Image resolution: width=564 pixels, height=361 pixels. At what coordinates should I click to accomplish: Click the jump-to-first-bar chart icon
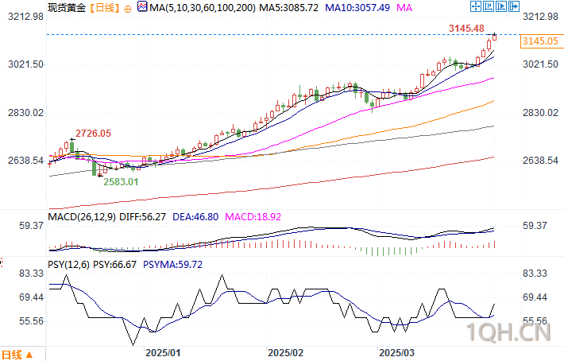click(488, 6)
